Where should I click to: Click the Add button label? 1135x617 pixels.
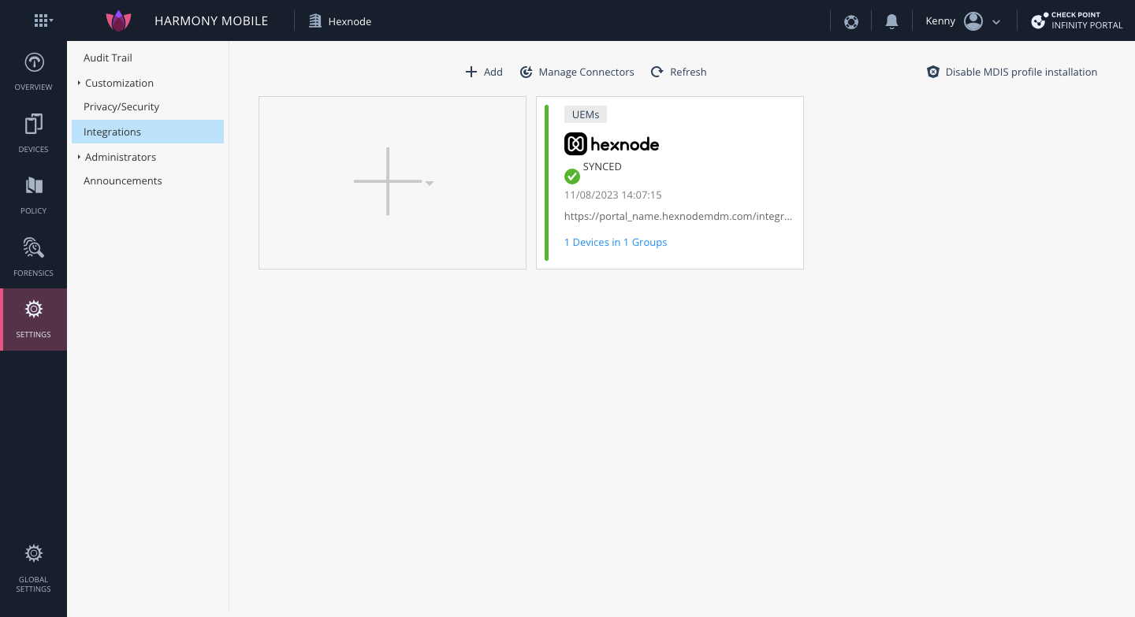[x=493, y=72]
